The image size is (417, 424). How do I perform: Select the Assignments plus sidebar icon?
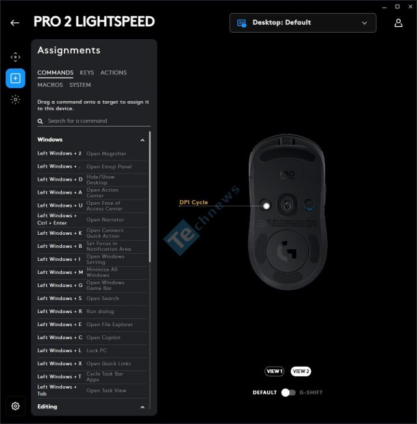pos(16,78)
